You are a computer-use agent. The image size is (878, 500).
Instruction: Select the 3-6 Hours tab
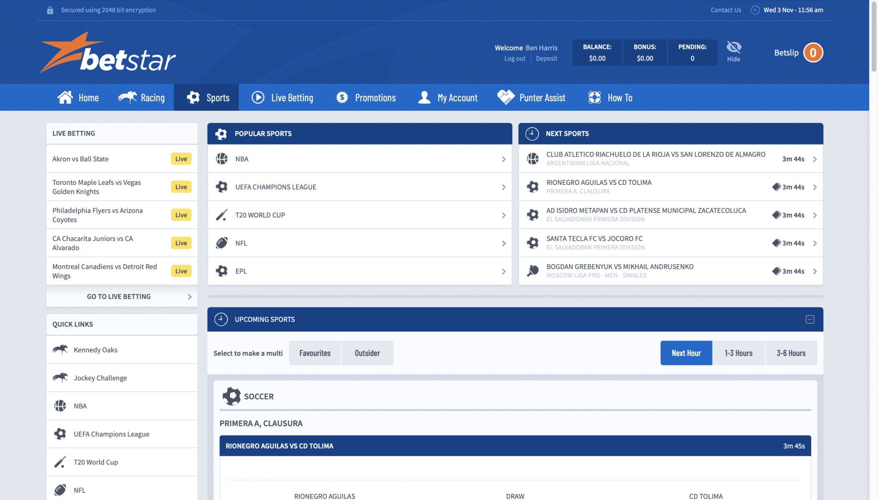click(x=791, y=353)
